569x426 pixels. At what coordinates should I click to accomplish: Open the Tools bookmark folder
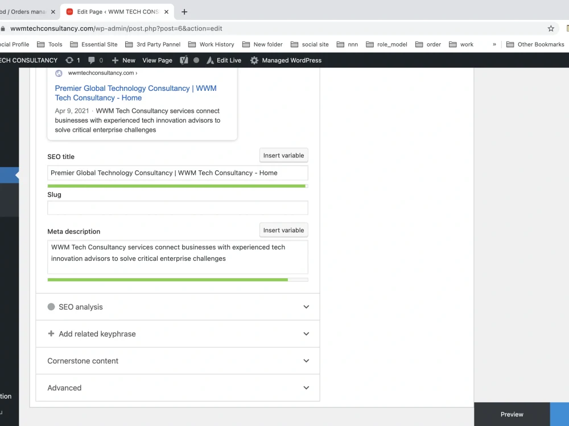coord(50,44)
